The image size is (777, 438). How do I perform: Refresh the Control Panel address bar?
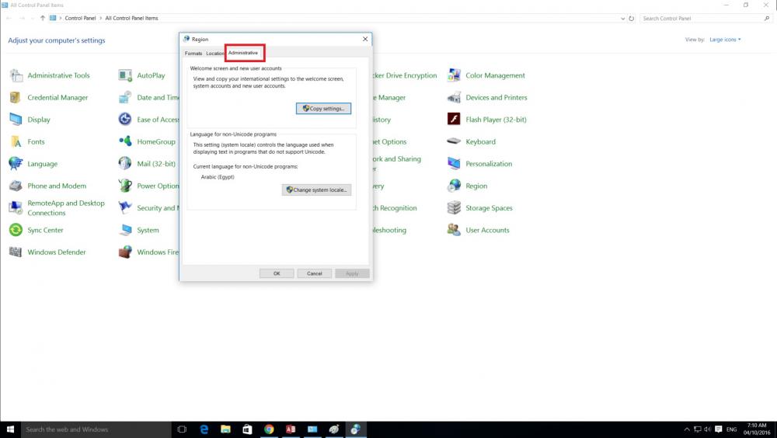[631, 19]
